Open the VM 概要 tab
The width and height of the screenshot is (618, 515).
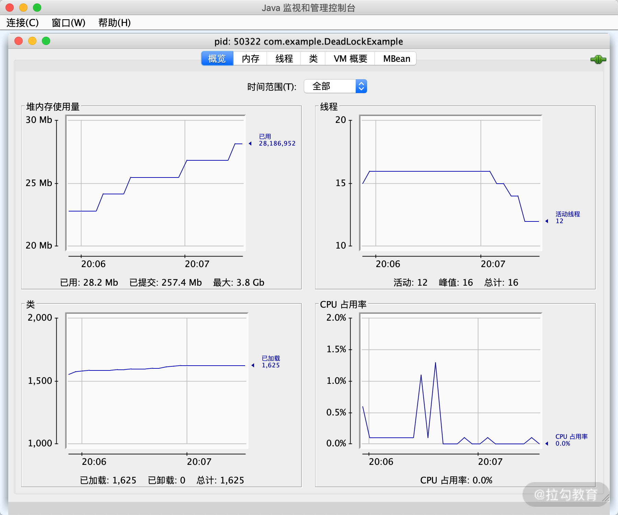tap(350, 59)
